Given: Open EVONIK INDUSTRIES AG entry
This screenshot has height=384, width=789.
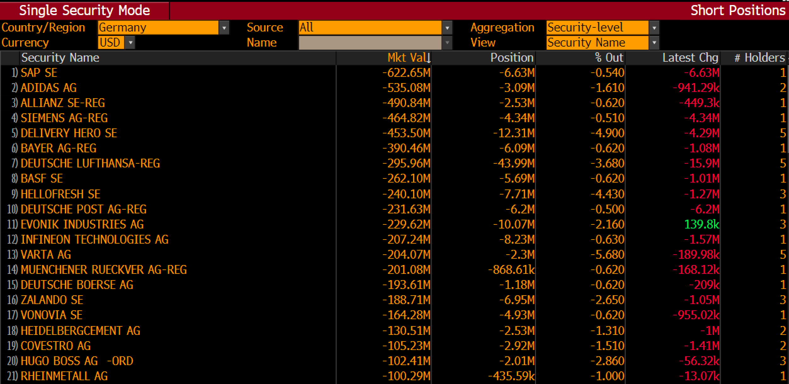Looking at the screenshot, I should (82, 224).
